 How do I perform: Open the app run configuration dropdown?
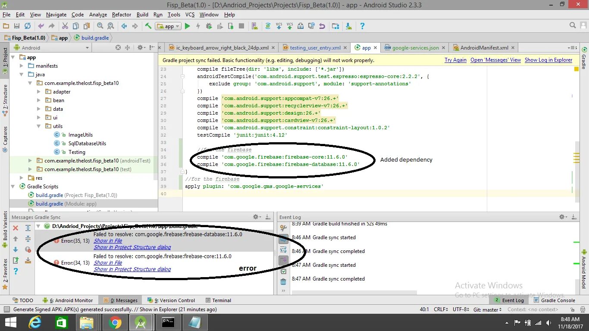point(167,26)
